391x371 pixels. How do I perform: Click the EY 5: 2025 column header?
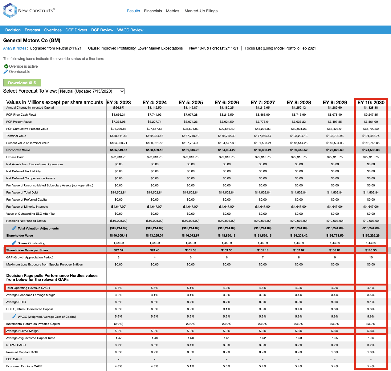pyautogui.click(x=191, y=102)
